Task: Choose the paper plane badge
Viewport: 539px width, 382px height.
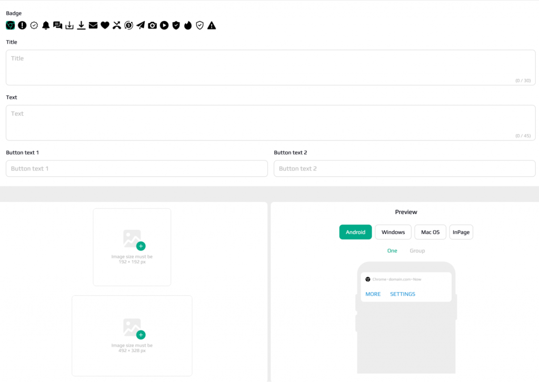Action: point(141,25)
